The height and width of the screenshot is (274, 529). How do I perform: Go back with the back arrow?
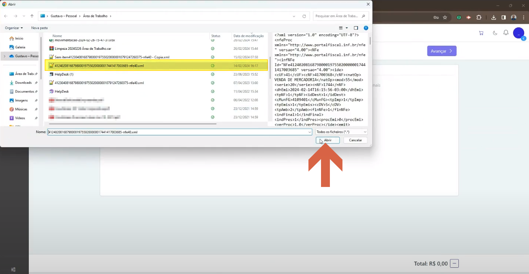tap(6, 16)
